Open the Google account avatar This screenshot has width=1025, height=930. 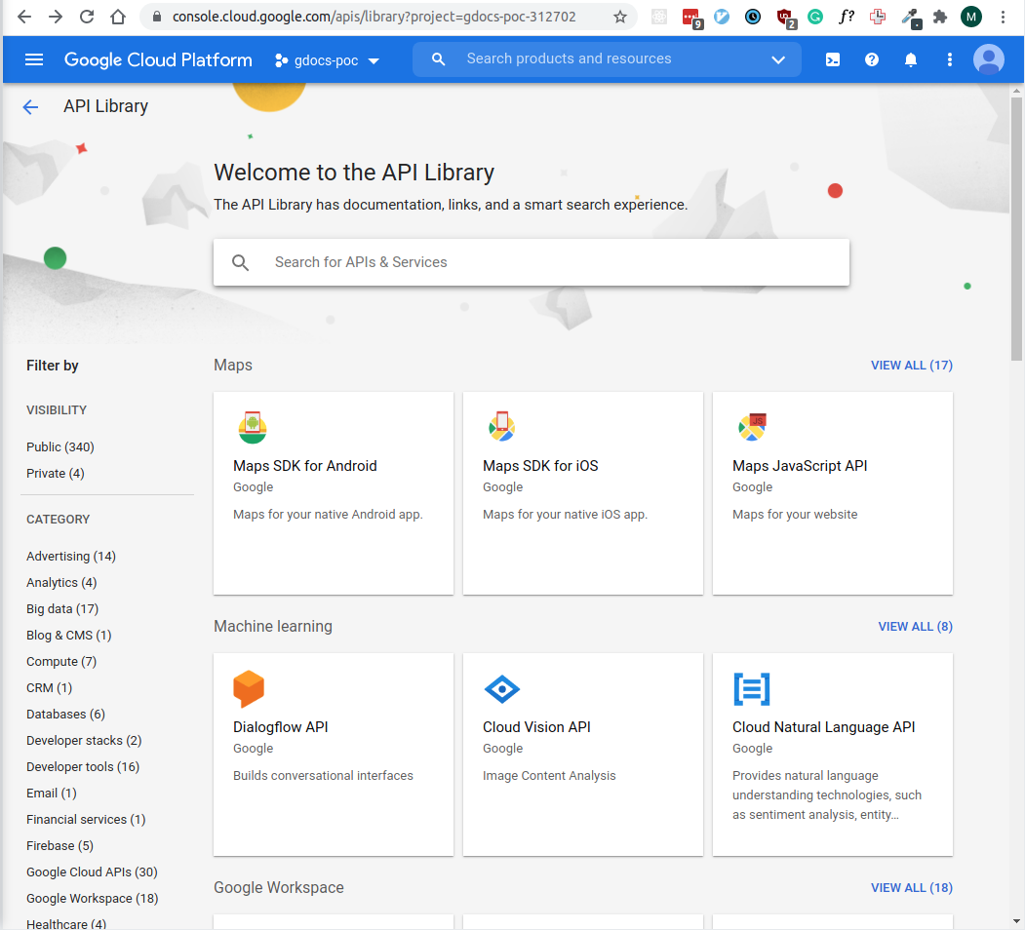click(x=988, y=60)
